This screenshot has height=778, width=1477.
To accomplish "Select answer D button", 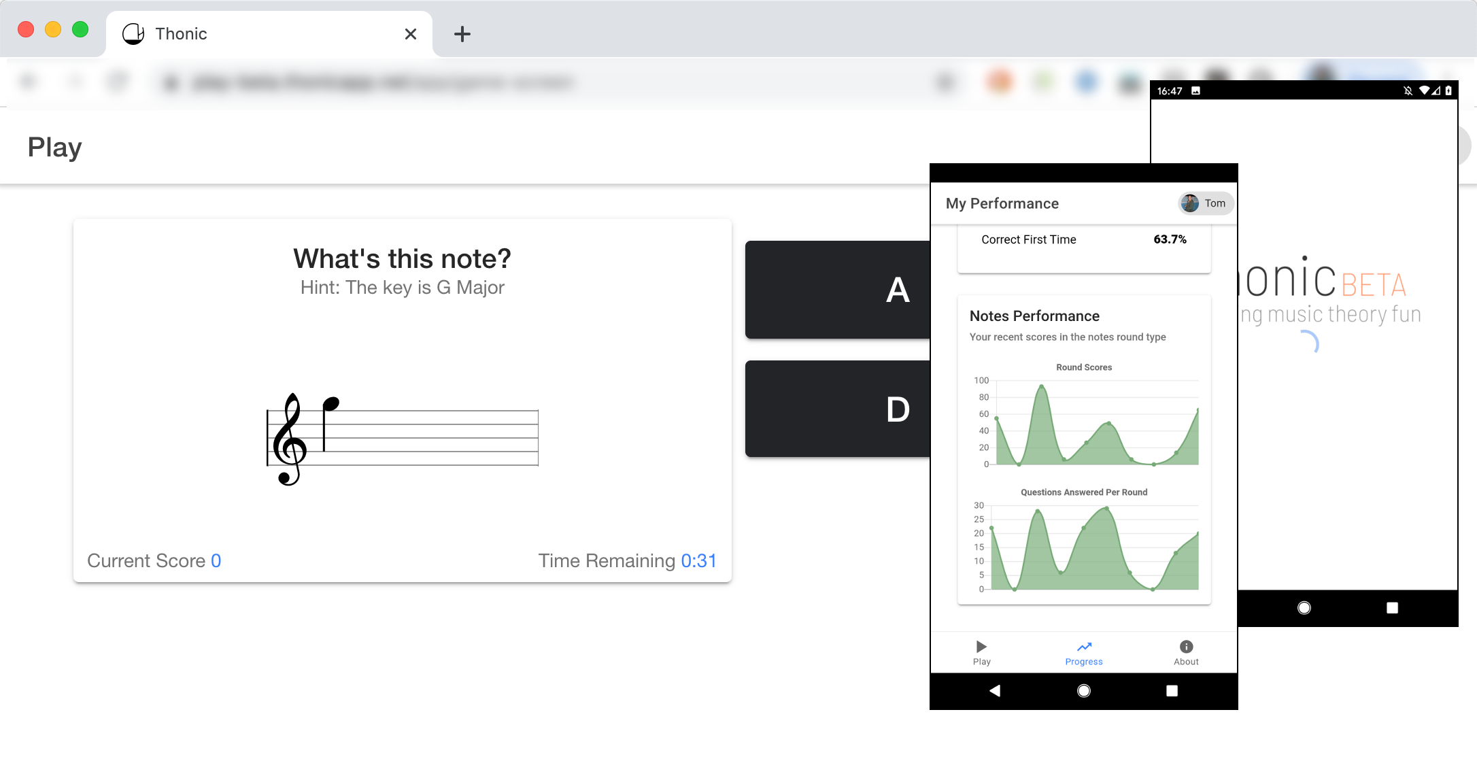I will tap(838, 409).
